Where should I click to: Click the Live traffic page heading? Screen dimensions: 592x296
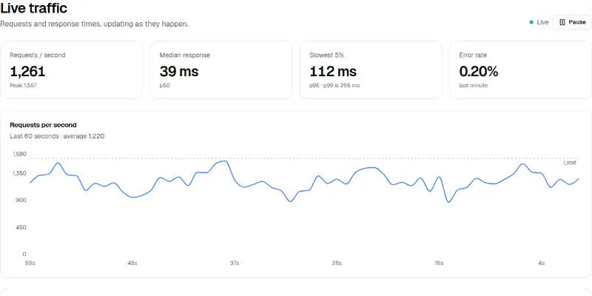point(33,7)
